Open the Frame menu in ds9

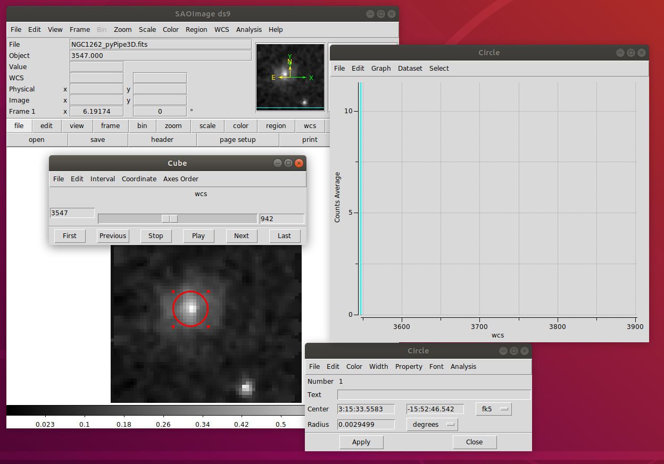tap(80, 30)
